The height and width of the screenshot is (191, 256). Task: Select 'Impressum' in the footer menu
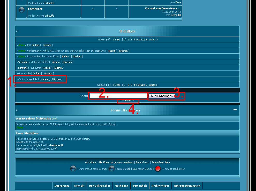click(62, 186)
